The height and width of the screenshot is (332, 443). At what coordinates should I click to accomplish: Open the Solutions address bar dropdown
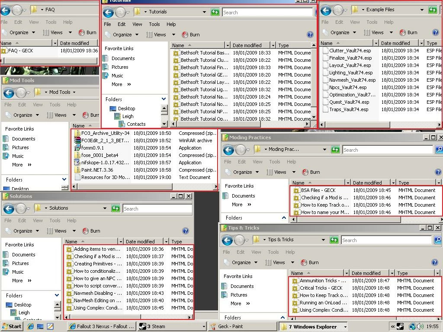coord(105,208)
